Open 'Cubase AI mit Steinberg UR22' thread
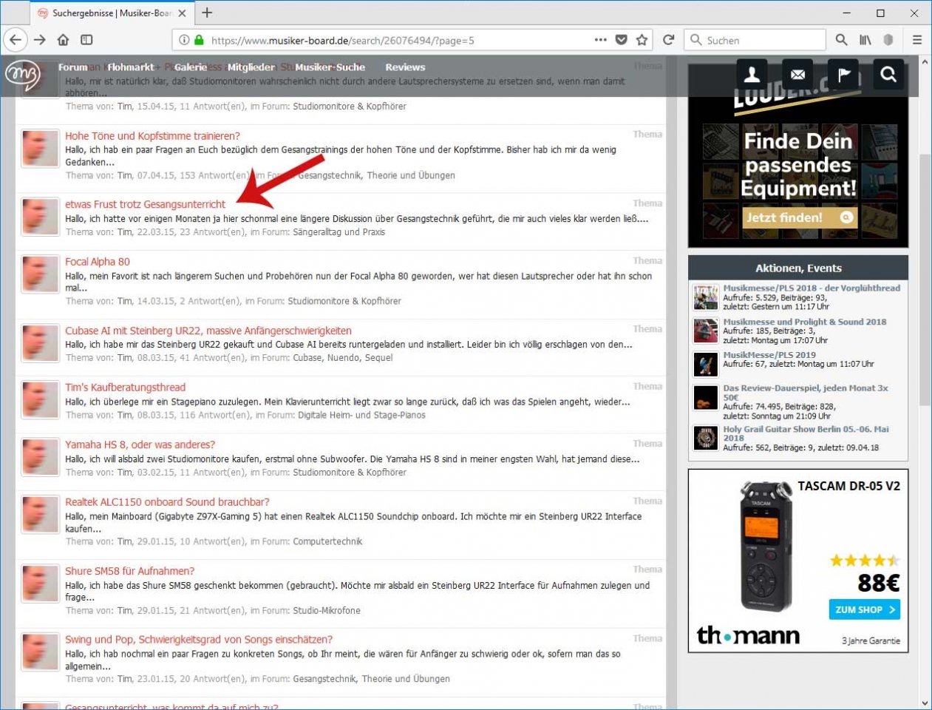The height and width of the screenshot is (710, 932). click(x=208, y=331)
